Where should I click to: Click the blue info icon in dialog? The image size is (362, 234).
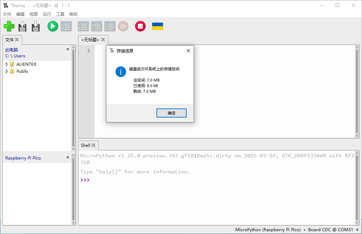click(121, 72)
